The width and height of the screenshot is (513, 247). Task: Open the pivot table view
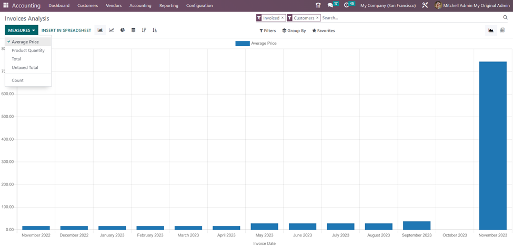pos(502,30)
